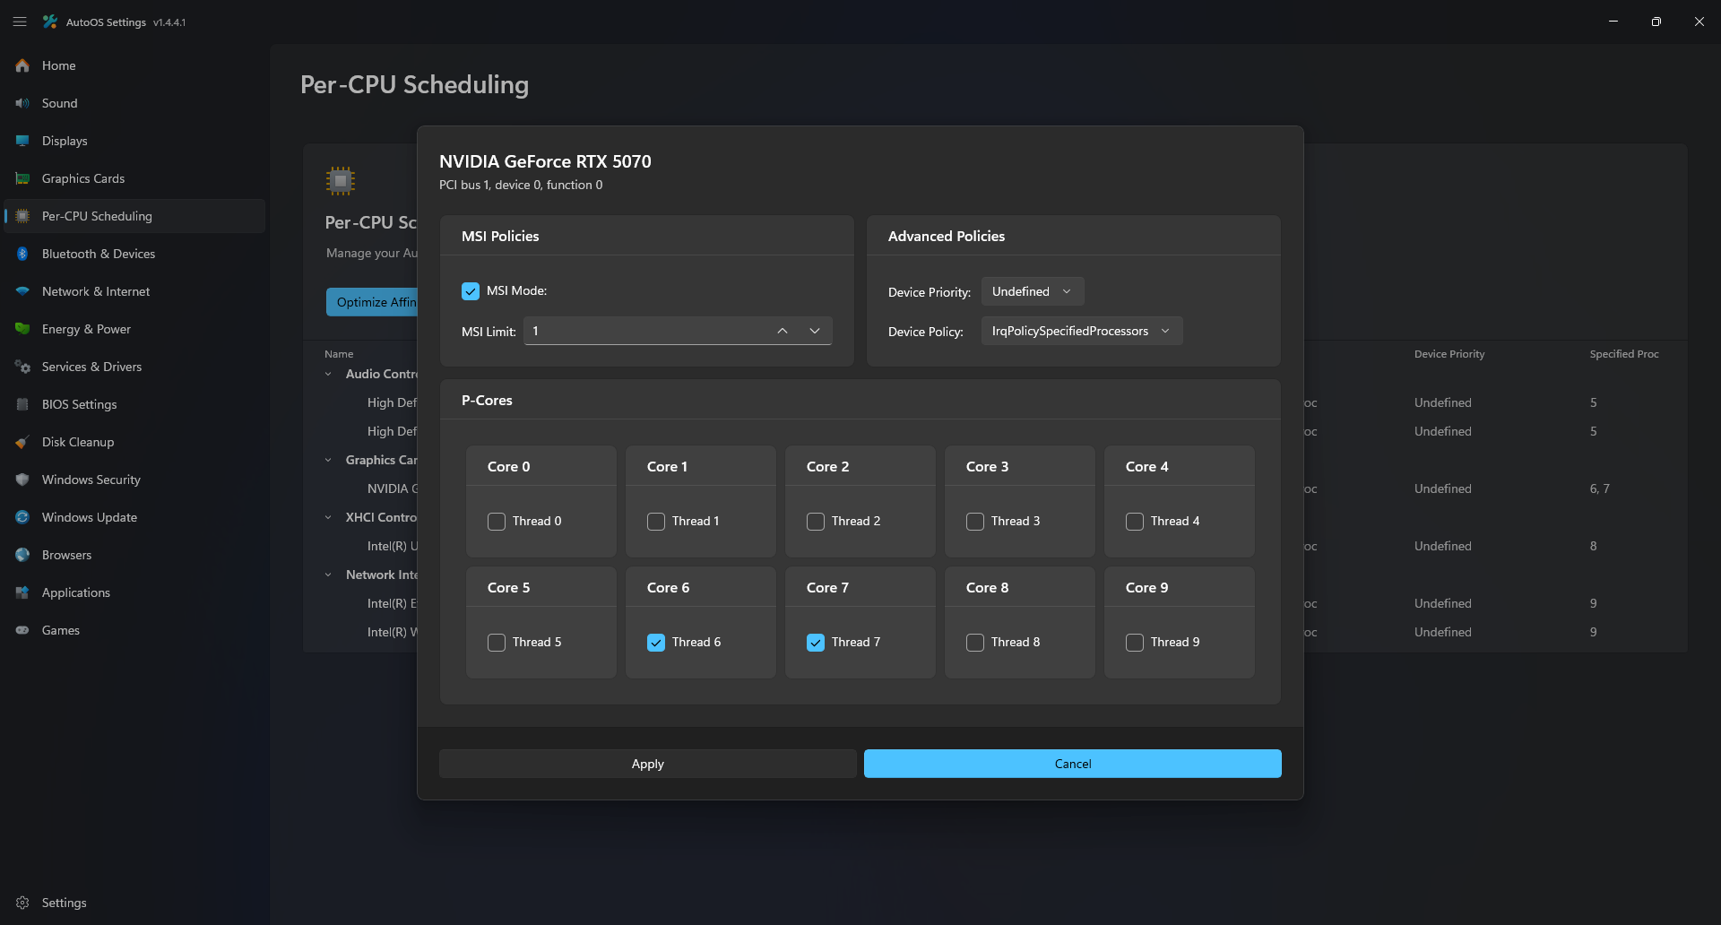This screenshot has width=1721, height=925.
Task: Open the Sound settings page
Action: (134, 103)
